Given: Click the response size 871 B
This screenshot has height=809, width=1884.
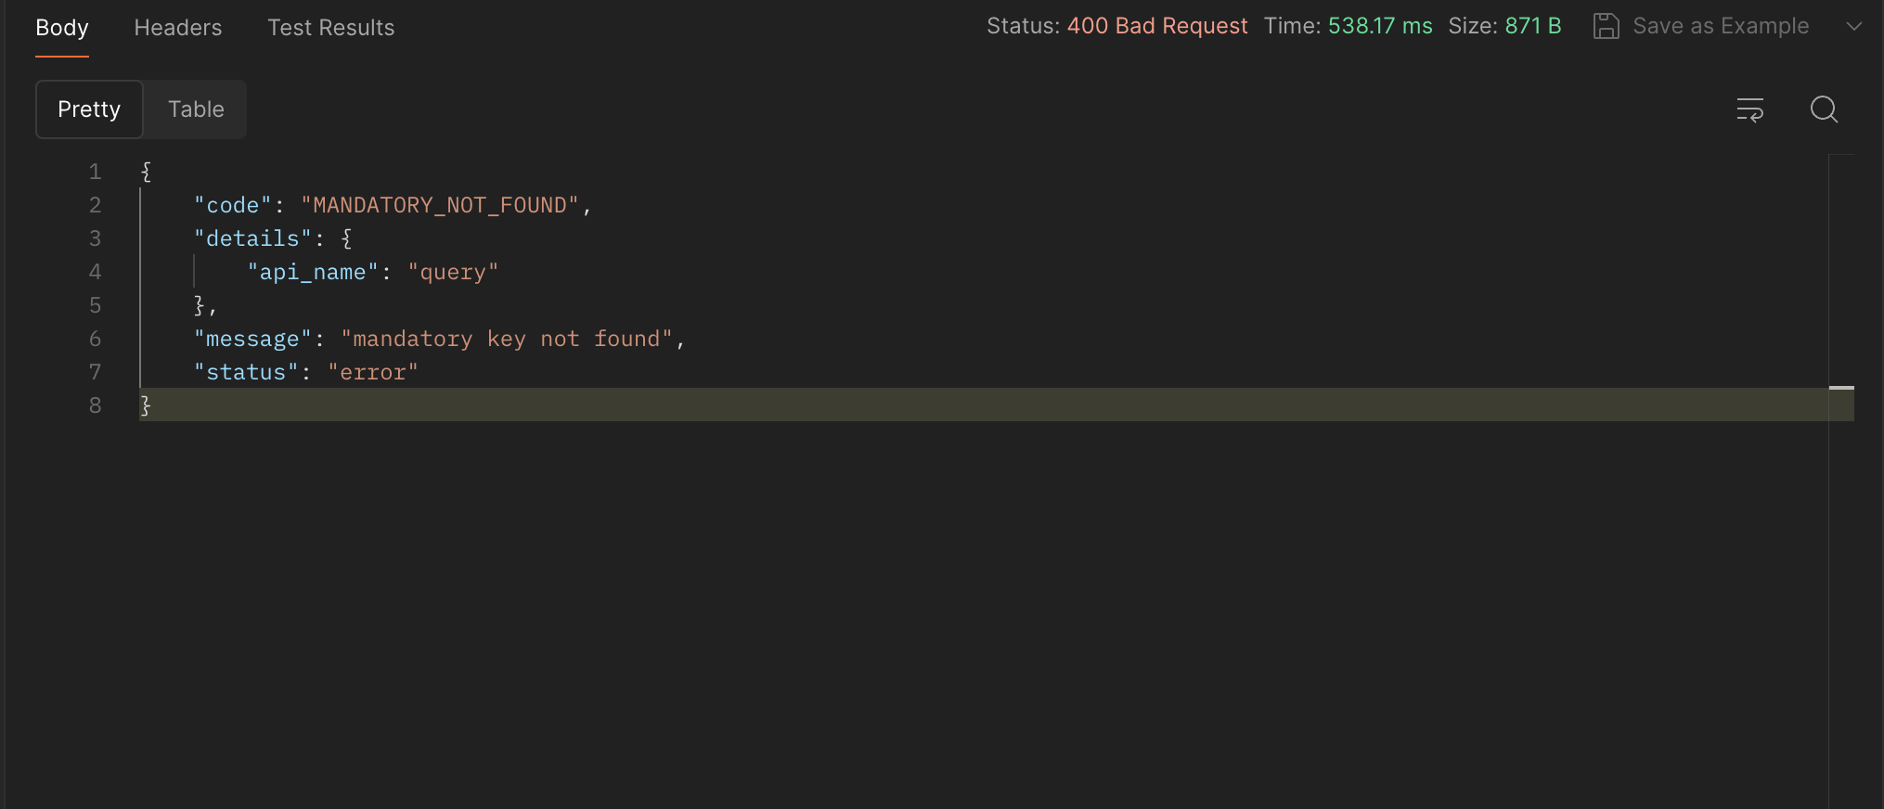Looking at the screenshot, I should pyautogui.click(x=1532, y=26).
